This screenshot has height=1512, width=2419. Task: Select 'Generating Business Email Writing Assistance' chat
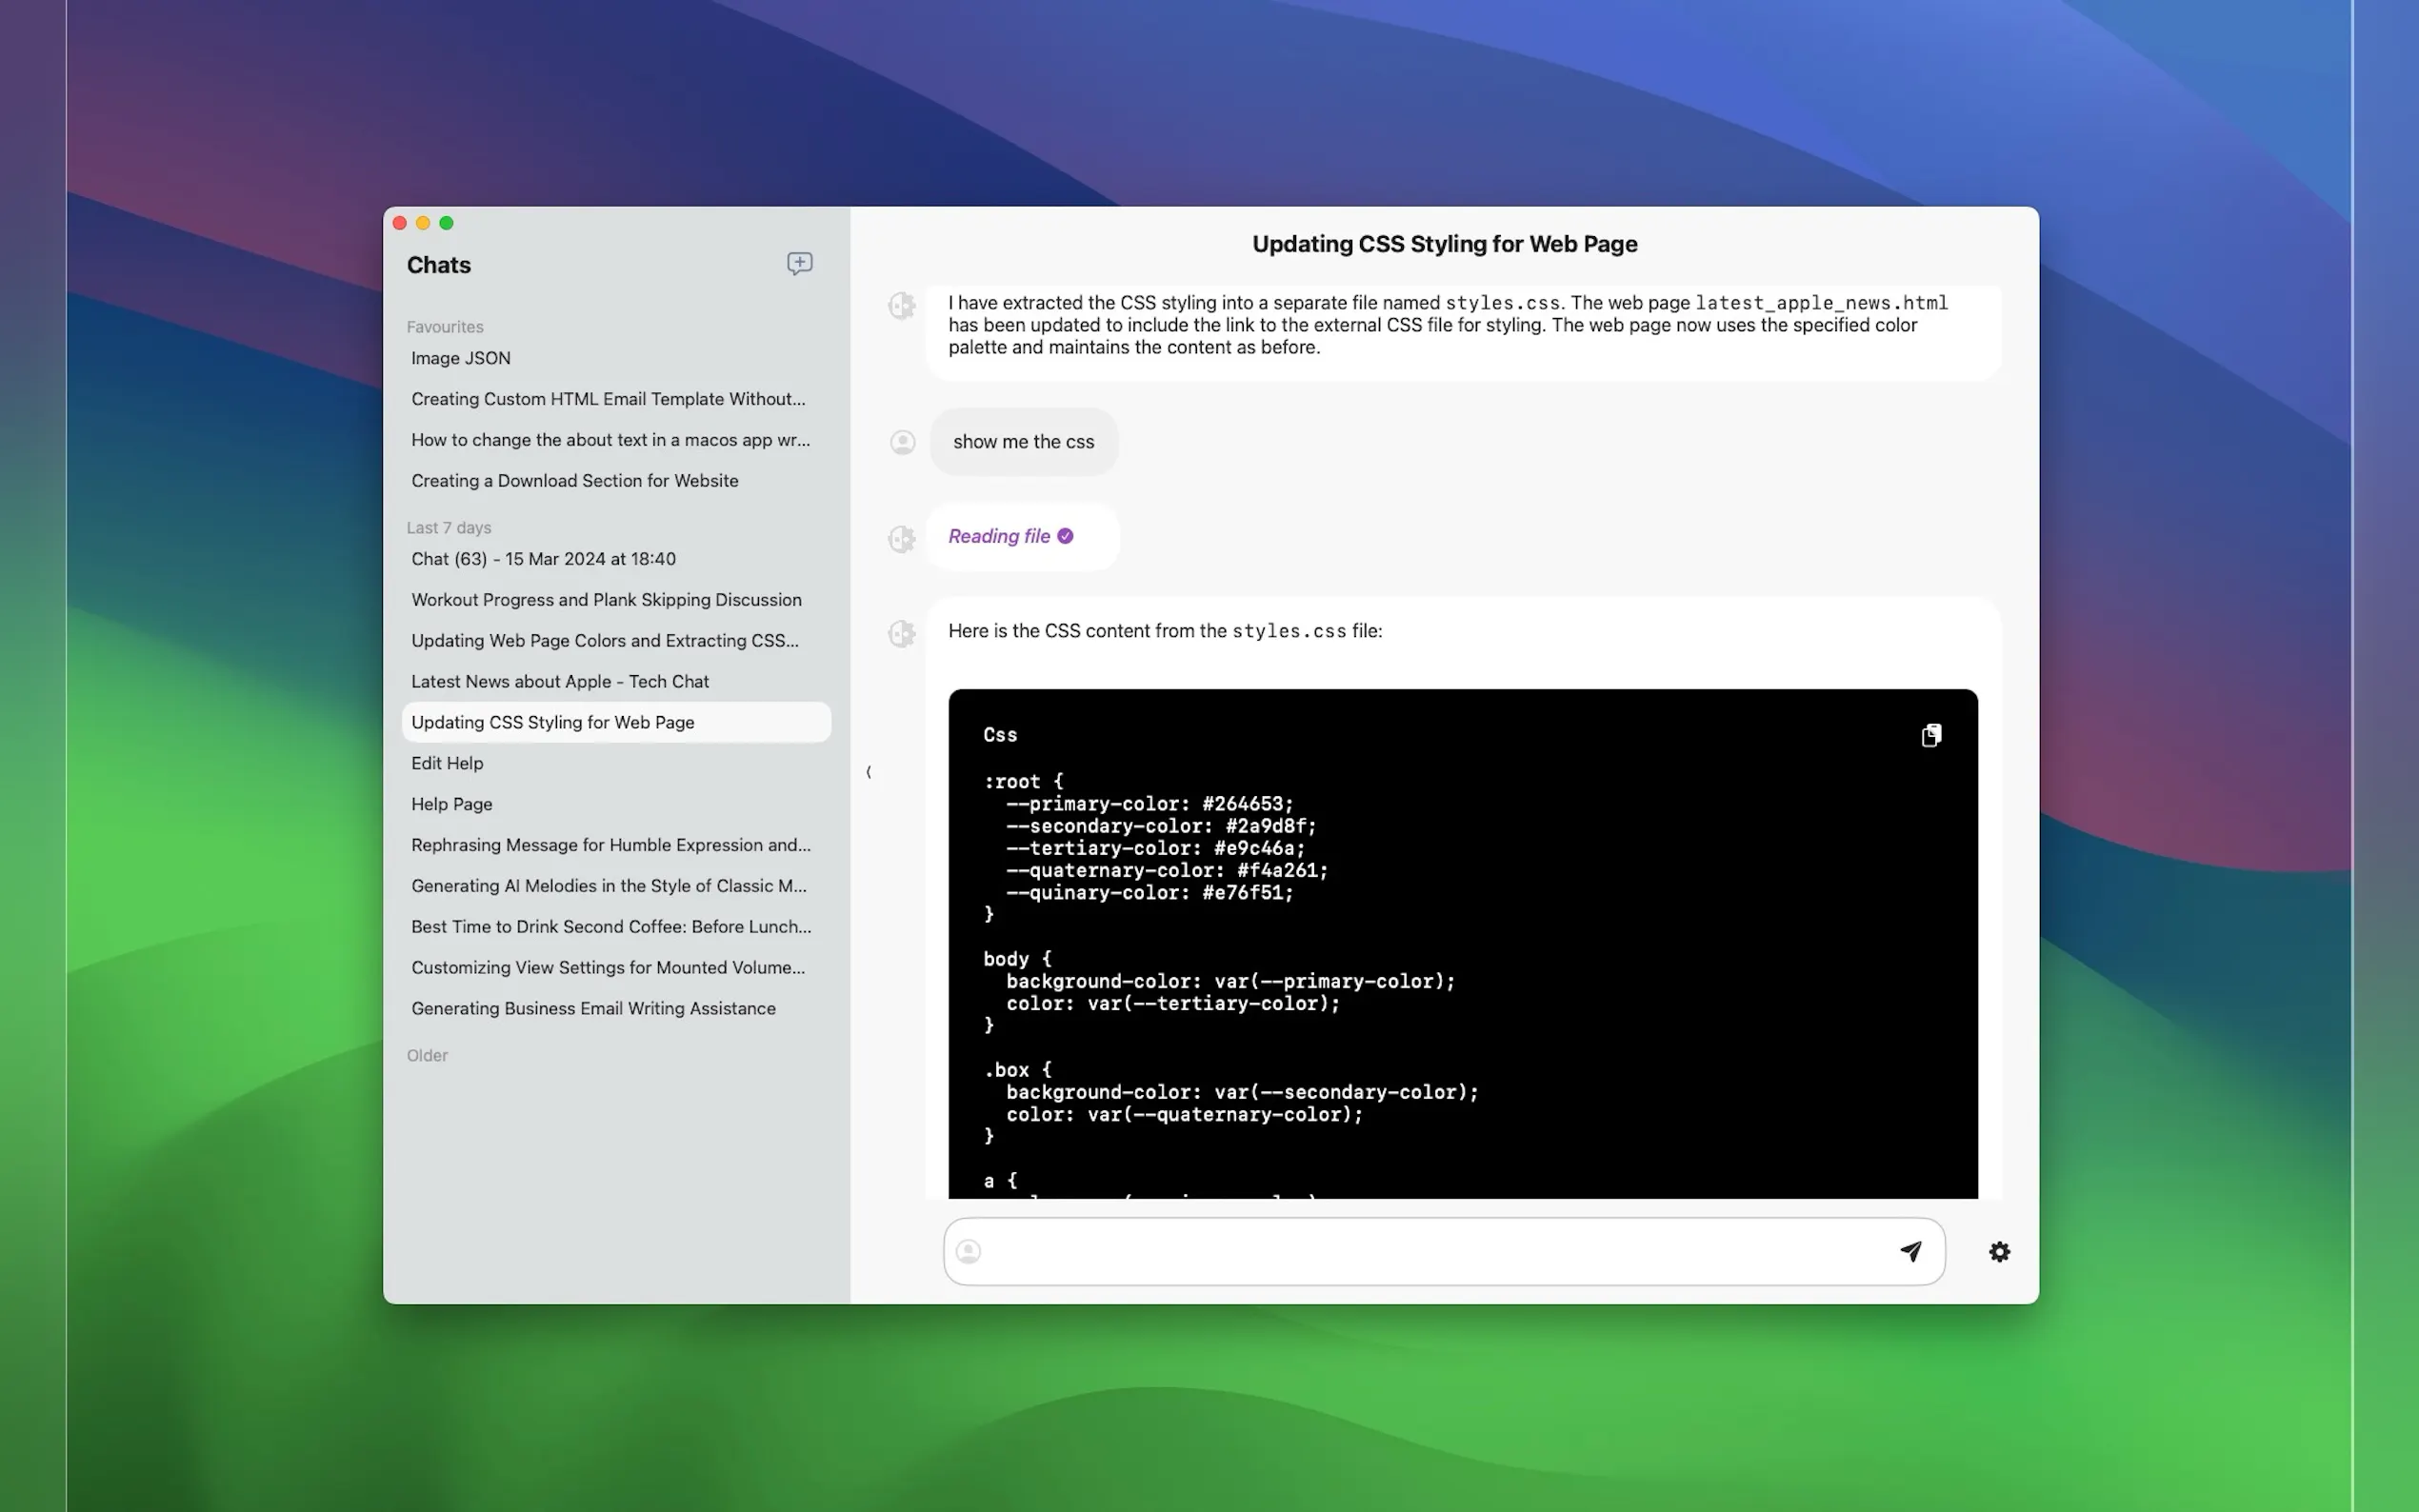point(593,1008)
